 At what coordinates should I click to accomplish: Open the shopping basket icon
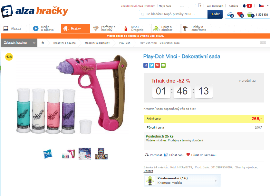pos(251,15)
